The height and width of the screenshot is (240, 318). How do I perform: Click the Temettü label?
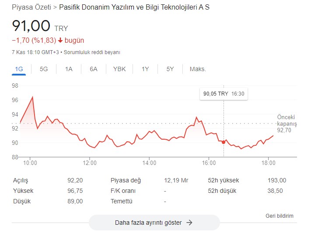pyautogui.click(x=121, y=201)
